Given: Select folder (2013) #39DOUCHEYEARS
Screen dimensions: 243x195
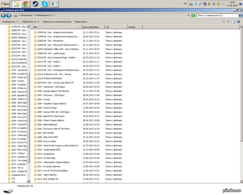Looking at the screenshot, I should coord(48,78).
